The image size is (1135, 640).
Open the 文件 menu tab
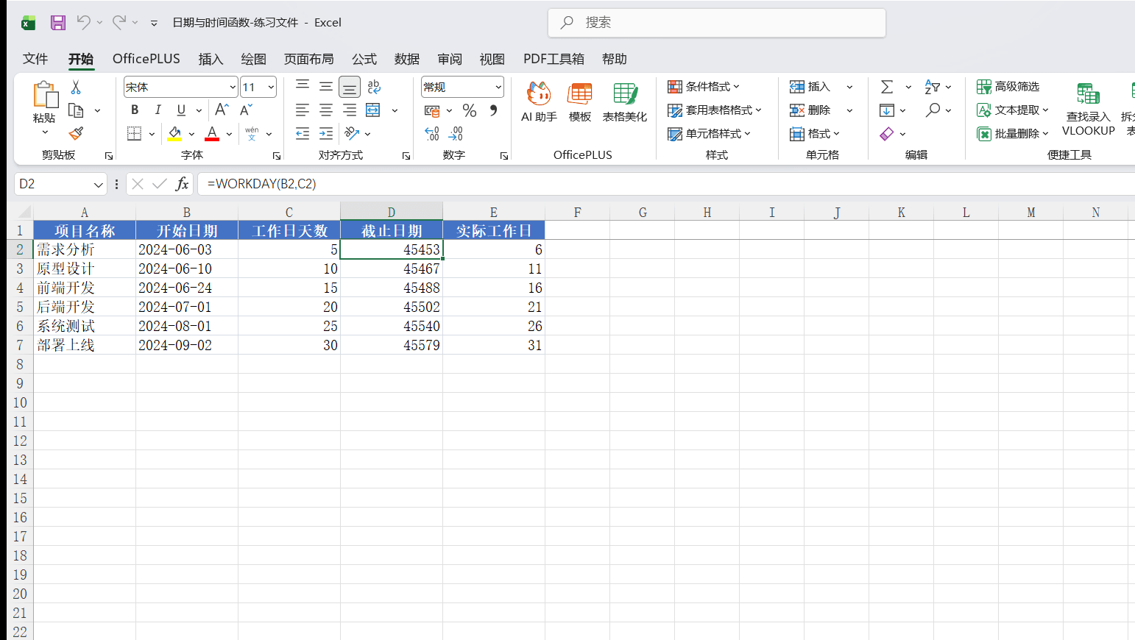point(35,59)
